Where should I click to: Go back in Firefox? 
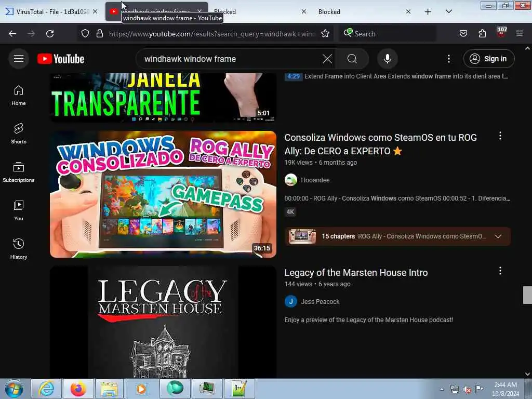click(12, 34)
